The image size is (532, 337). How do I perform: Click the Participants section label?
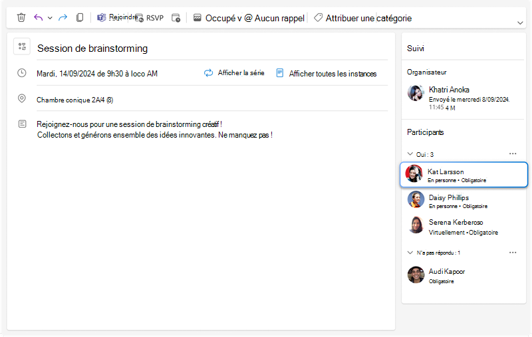425,132
